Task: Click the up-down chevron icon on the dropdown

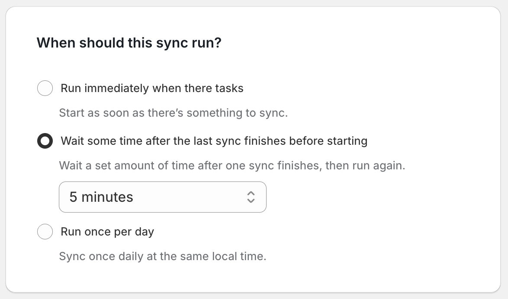Action: [x=251, y=197]
